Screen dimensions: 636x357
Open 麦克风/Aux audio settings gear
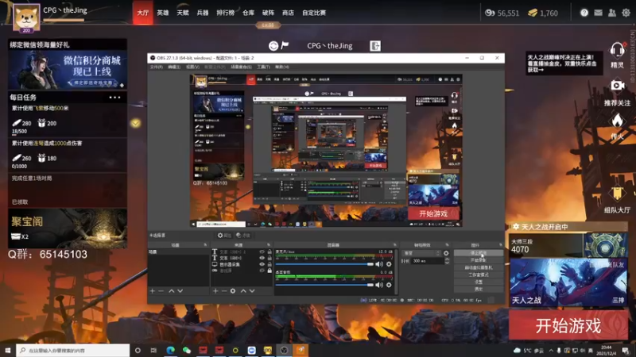[x=389, y=264]
